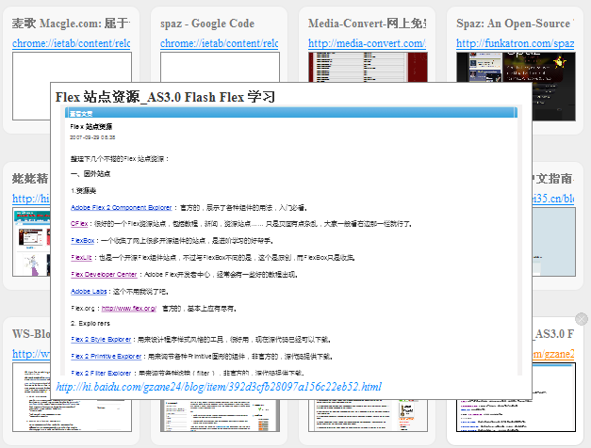
Task: Click the blank thumbnail of spaz - Google Code card
Action: (220, 67)
